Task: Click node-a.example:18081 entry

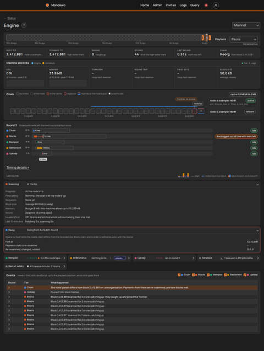Action: coord(223,101)
